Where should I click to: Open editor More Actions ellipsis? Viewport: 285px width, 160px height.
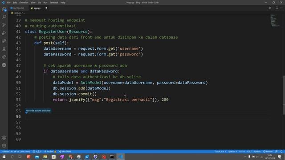click(x=281, y=8)
